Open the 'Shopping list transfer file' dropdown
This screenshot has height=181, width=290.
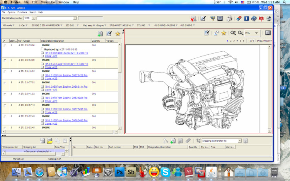pos(240,141)
